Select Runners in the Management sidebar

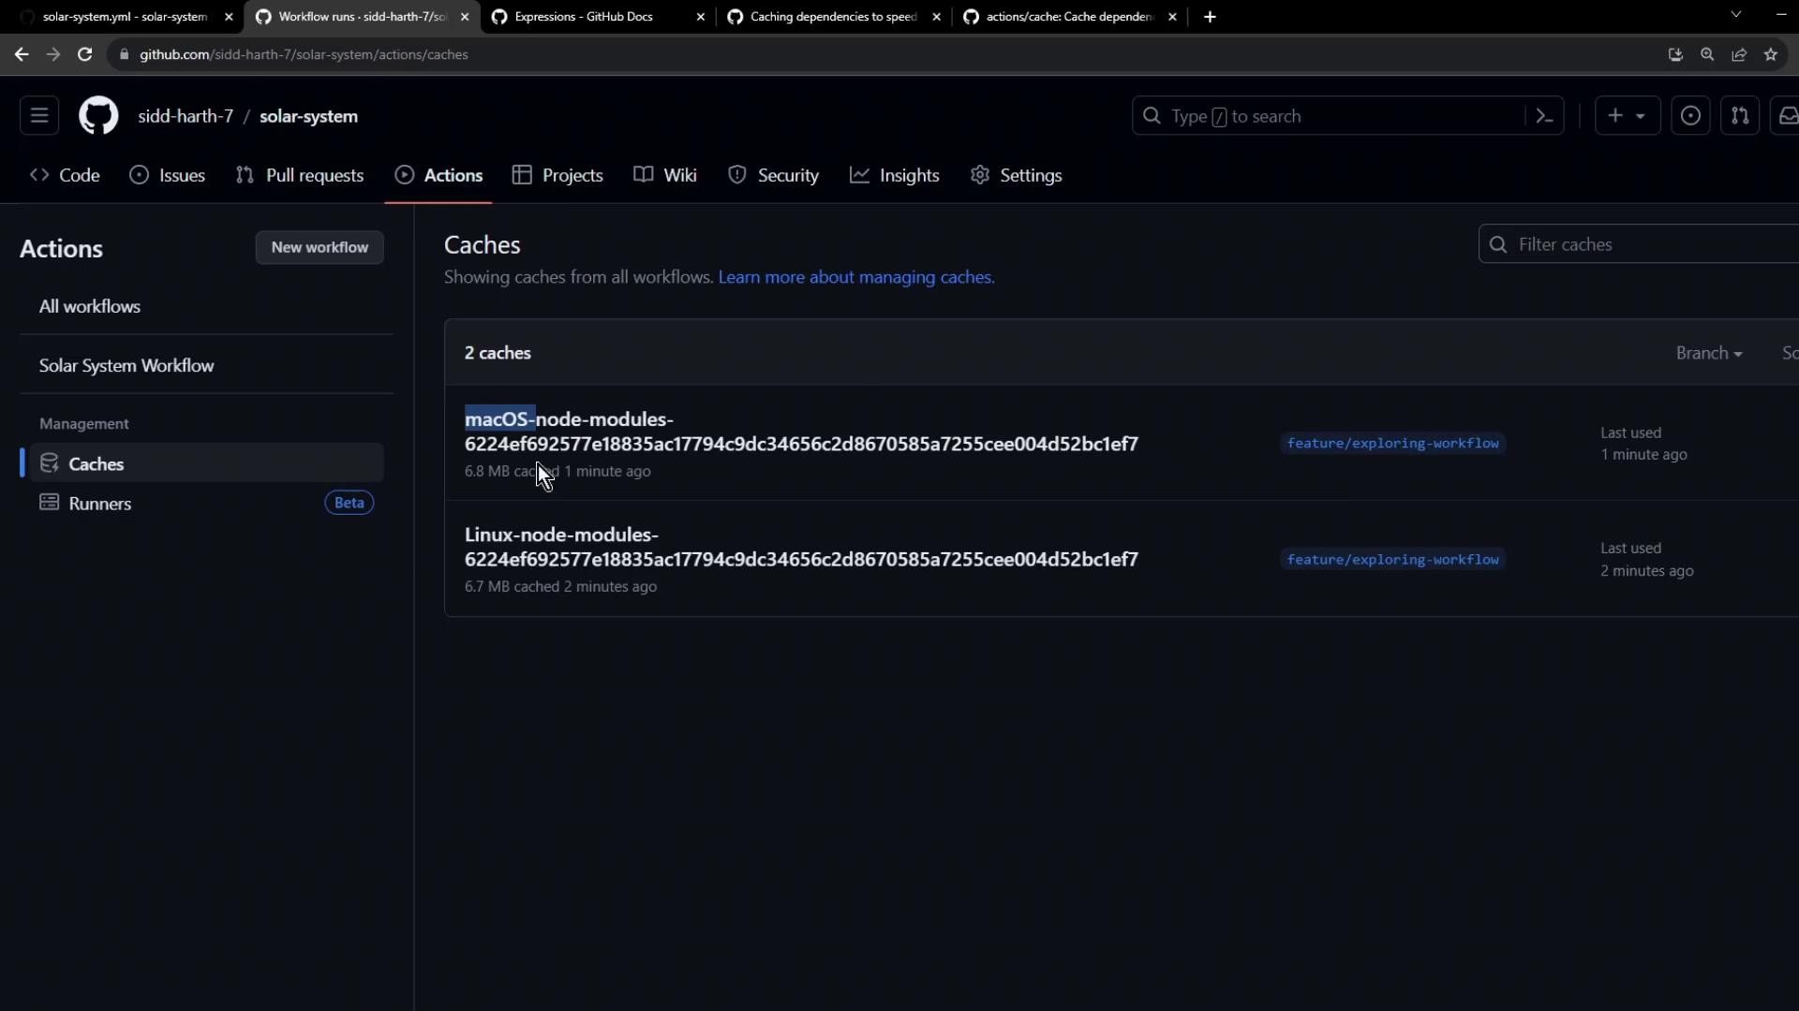click(100, 504)
